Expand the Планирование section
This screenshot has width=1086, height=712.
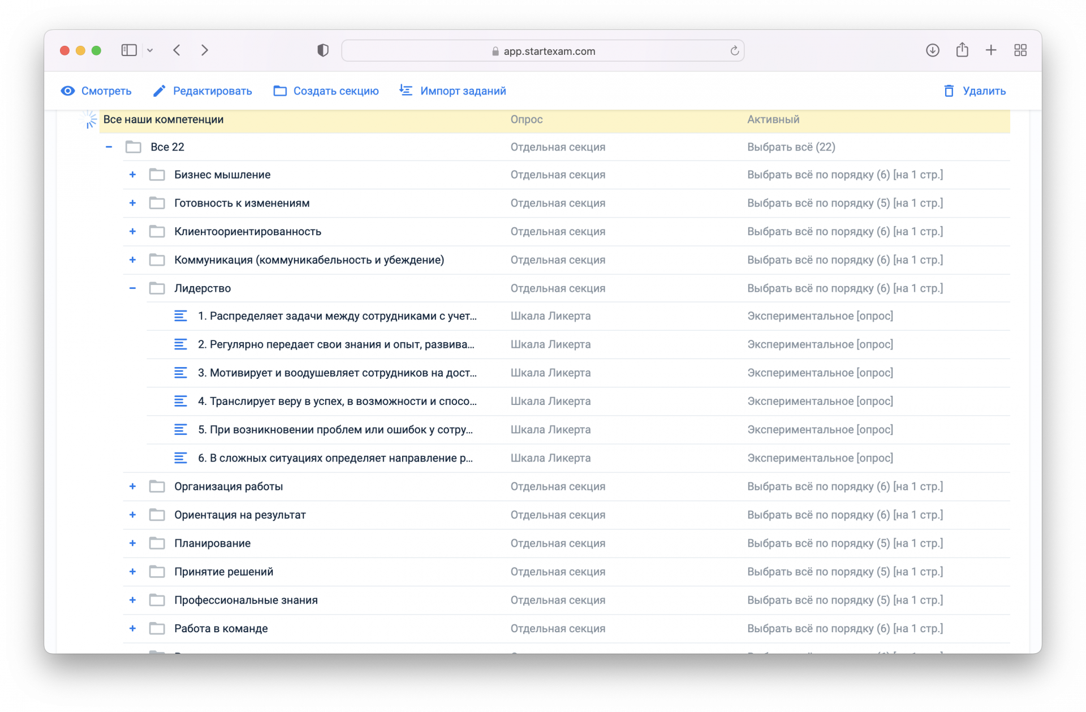tap(132, 543)
